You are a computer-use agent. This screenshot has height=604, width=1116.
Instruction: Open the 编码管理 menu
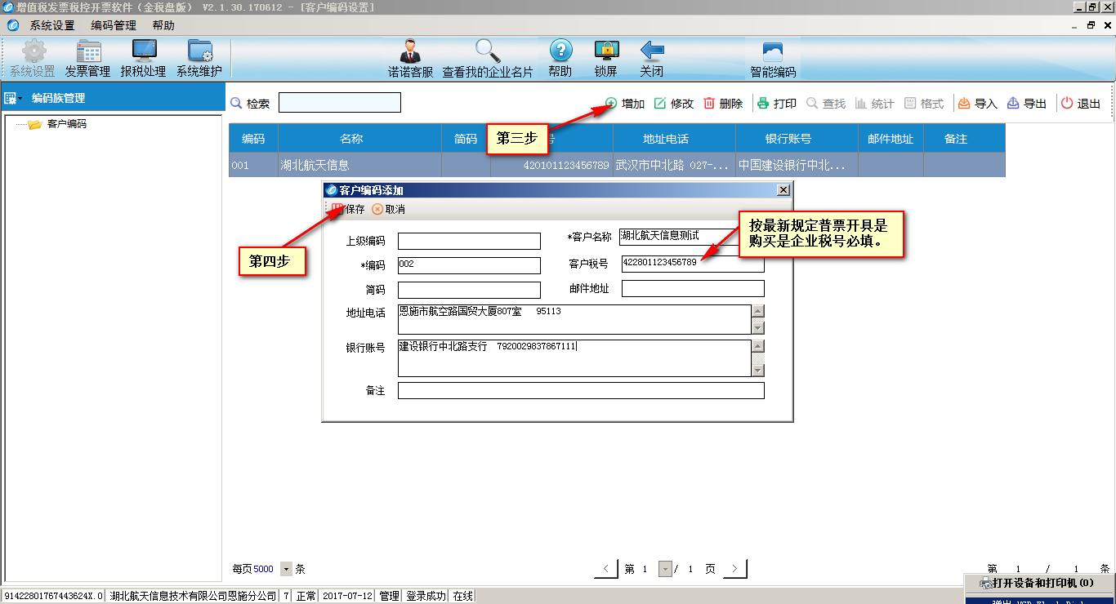(114, 25)
